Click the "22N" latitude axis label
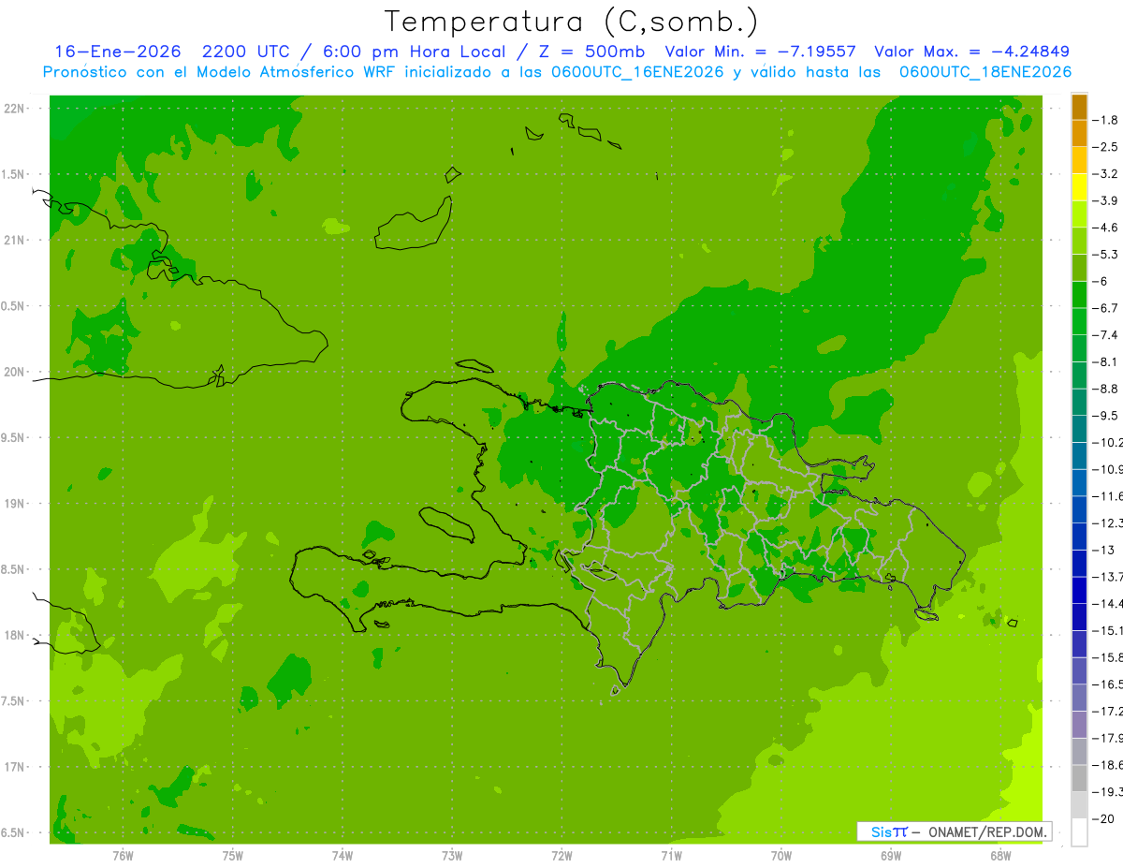1123x868 pixels. pyautogui.click(x=15, y=109)
